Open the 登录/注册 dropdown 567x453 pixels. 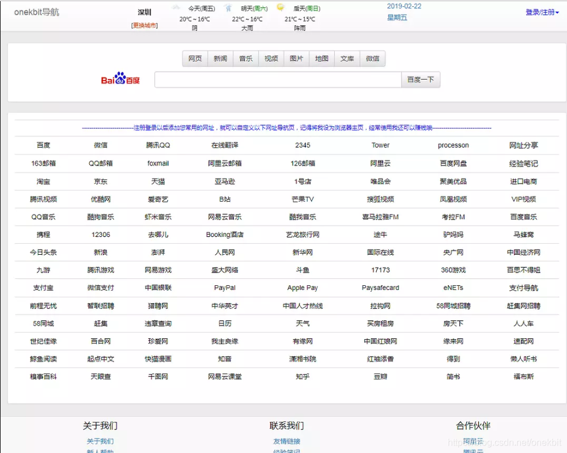click(x=542, y=12)
